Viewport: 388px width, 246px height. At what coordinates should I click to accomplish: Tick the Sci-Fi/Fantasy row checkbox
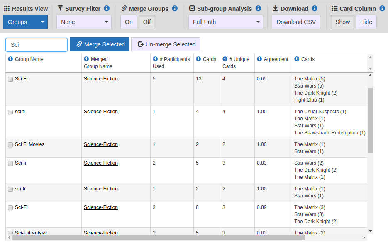click(10, 233)
